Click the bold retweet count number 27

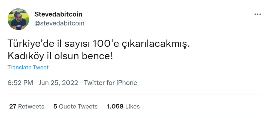(13, 106)
